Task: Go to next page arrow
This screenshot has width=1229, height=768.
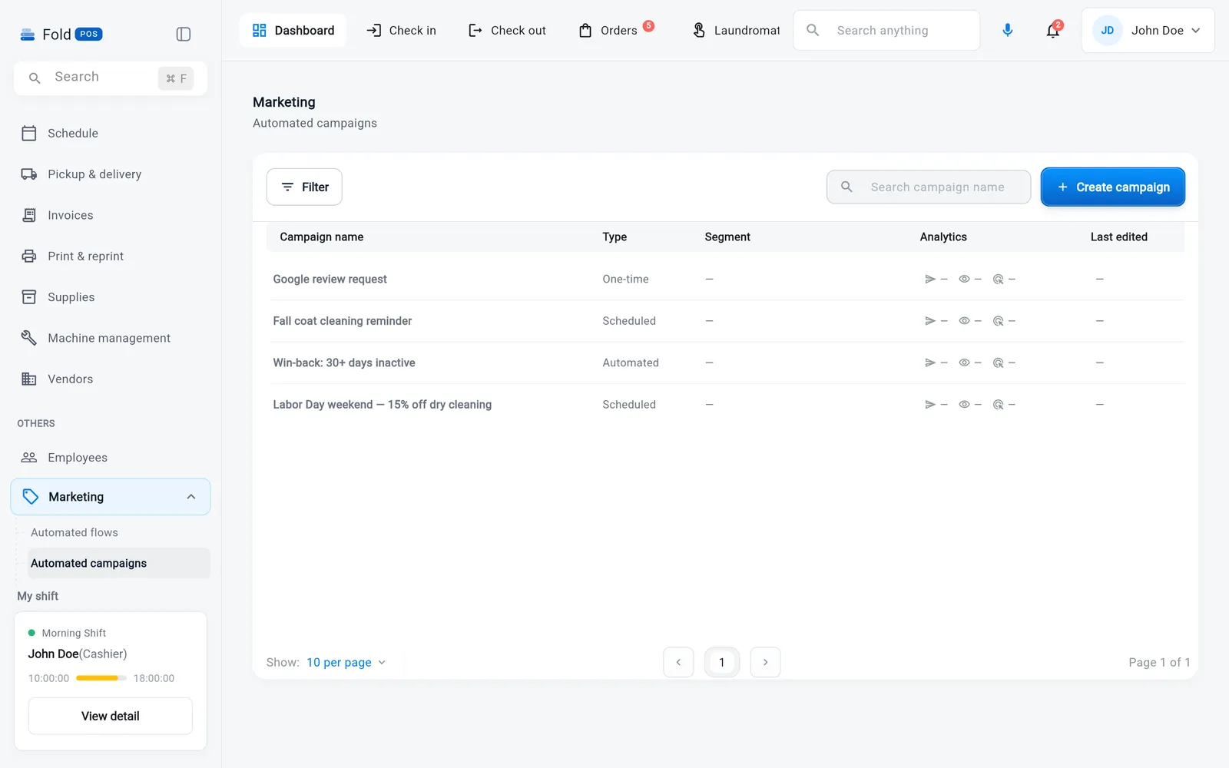Action: 765,662
